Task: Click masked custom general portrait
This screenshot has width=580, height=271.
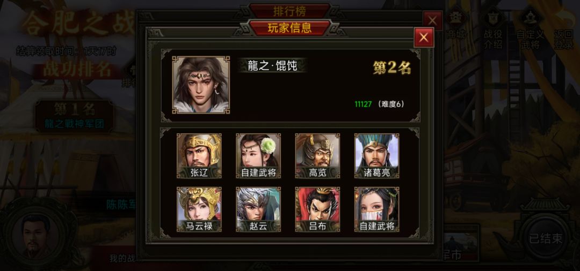Action: (x=376, y=209)
